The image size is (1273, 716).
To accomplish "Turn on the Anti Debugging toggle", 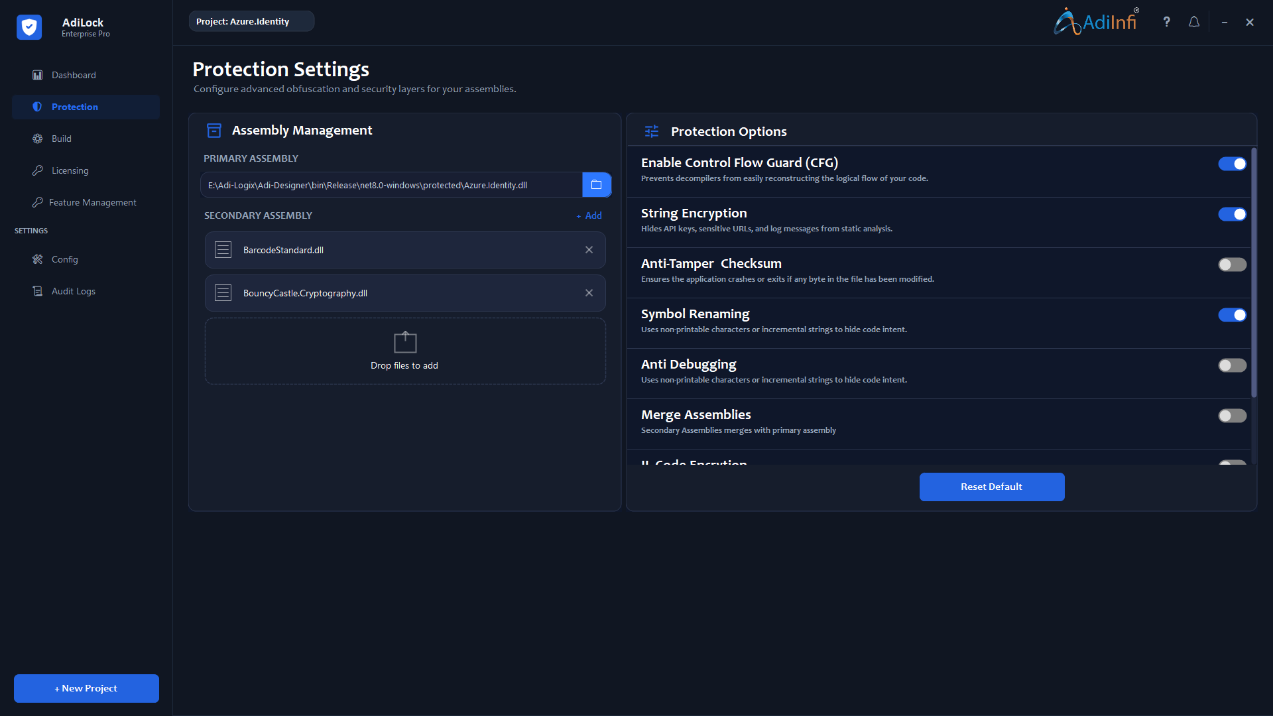I will click(1232, 365).
